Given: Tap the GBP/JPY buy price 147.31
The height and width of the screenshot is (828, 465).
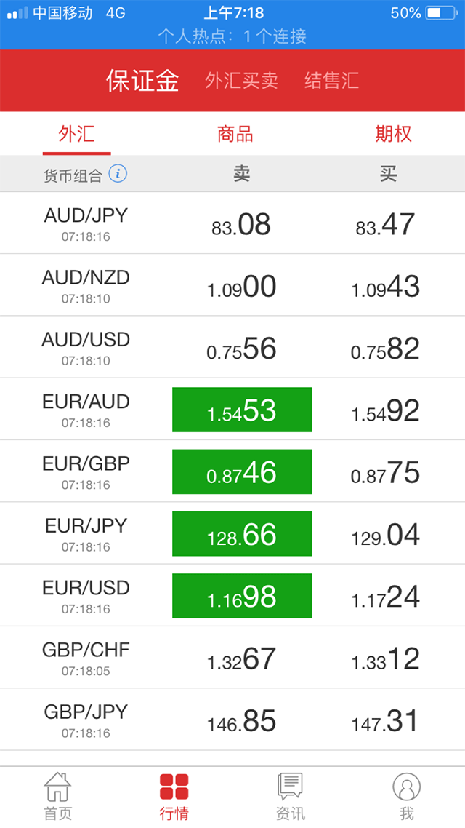Looking at the screenshot, I should (x=385, y=721).
